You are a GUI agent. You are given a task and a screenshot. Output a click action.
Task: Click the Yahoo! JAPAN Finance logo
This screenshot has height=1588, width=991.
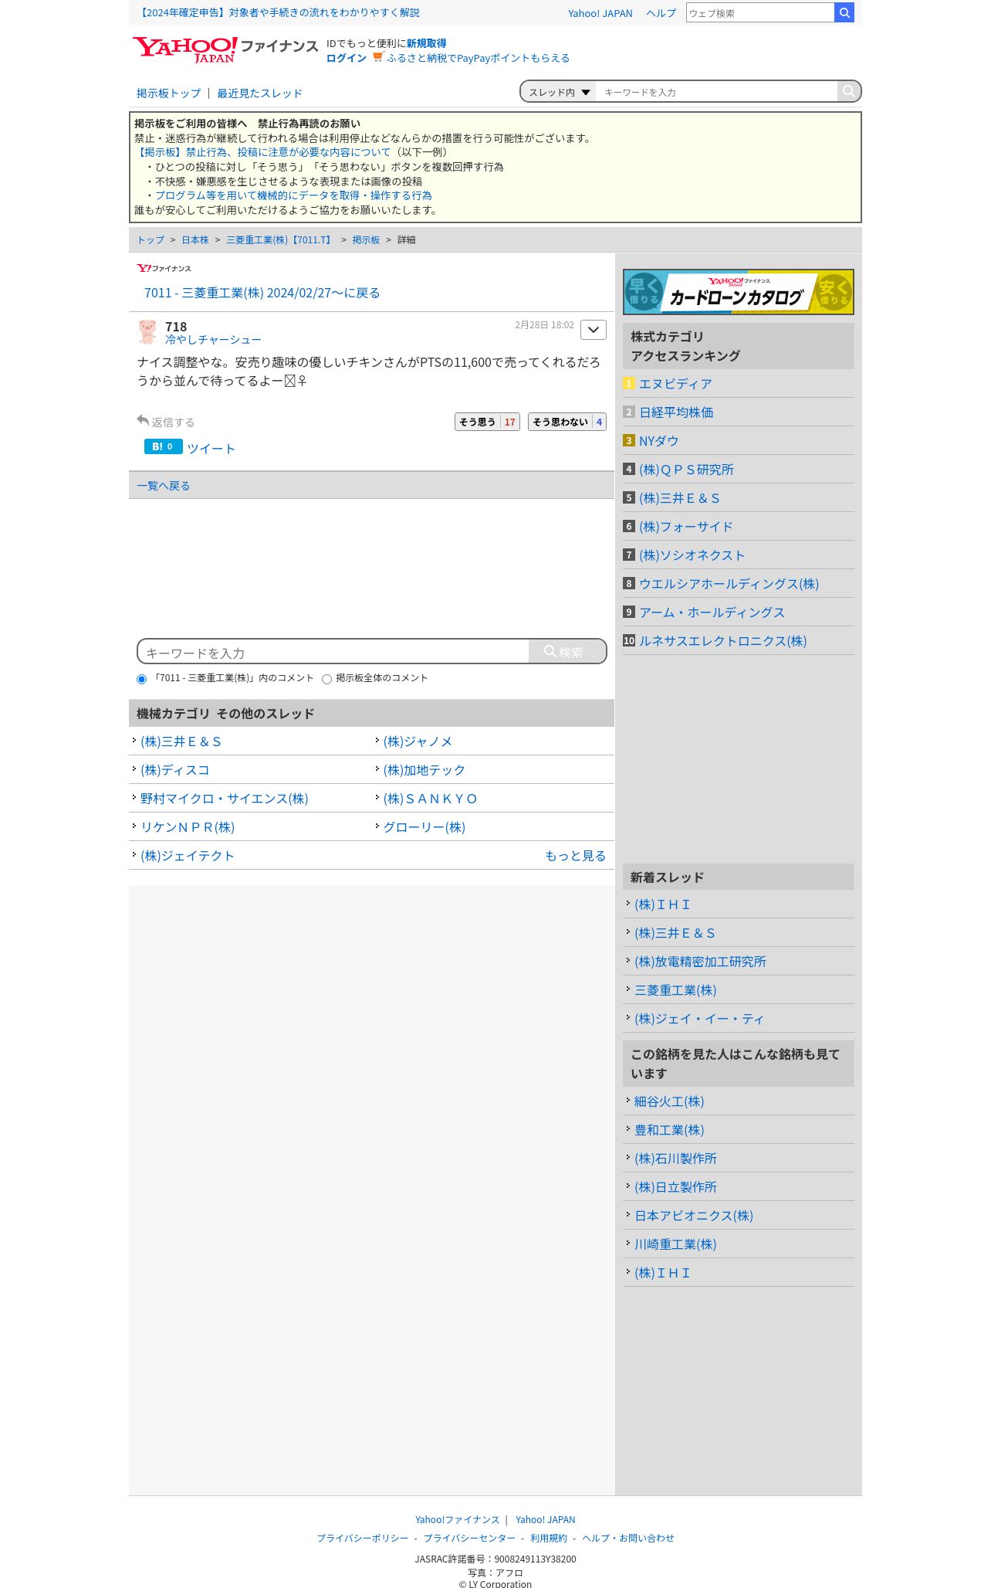(x=225, y=49)
